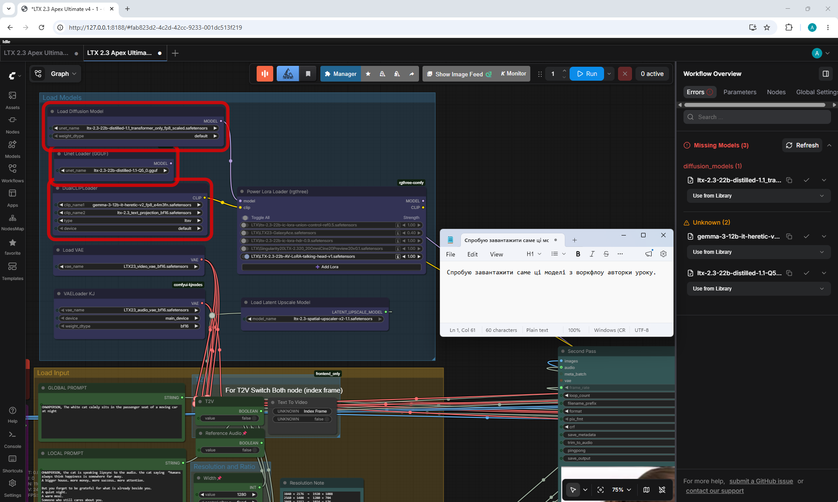The image size is (838, 502).
Task: Switch to the Parameters tab
Action: (740, 92)
